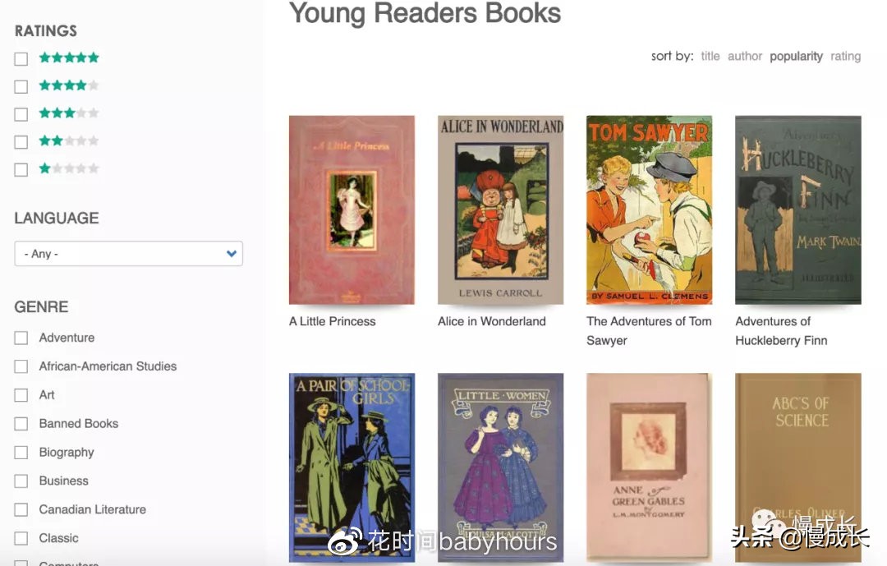
Task: Toggle the Adventure genre checkbox
Action: [21, 338]
